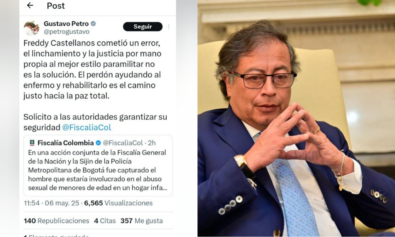This screenshot has width=395, height=237.
Task: Open the @petrogustavo handle
Action: point(66,32)
